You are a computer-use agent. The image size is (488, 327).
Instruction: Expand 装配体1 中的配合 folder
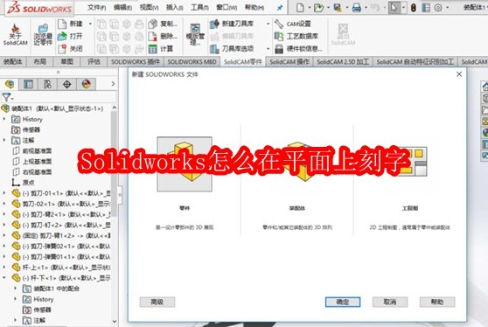tap(15, 289)
